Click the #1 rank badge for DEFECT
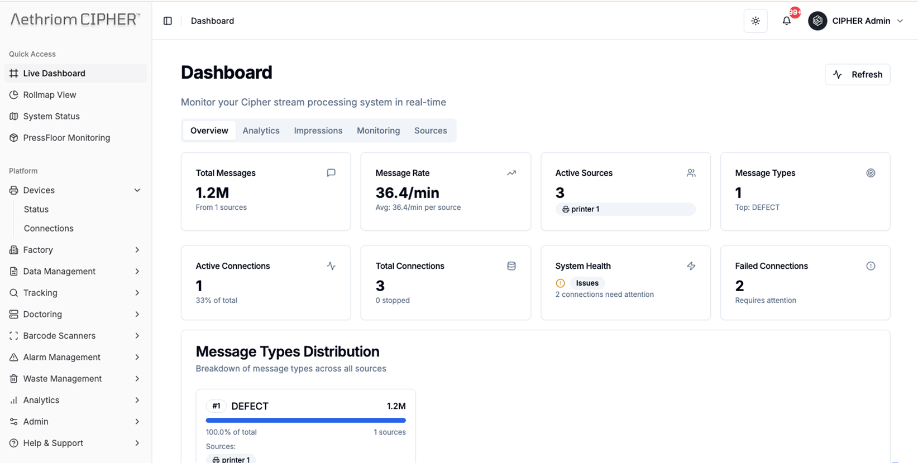Image resolution: width=918 pixels, height=463 pixels. 216,406
